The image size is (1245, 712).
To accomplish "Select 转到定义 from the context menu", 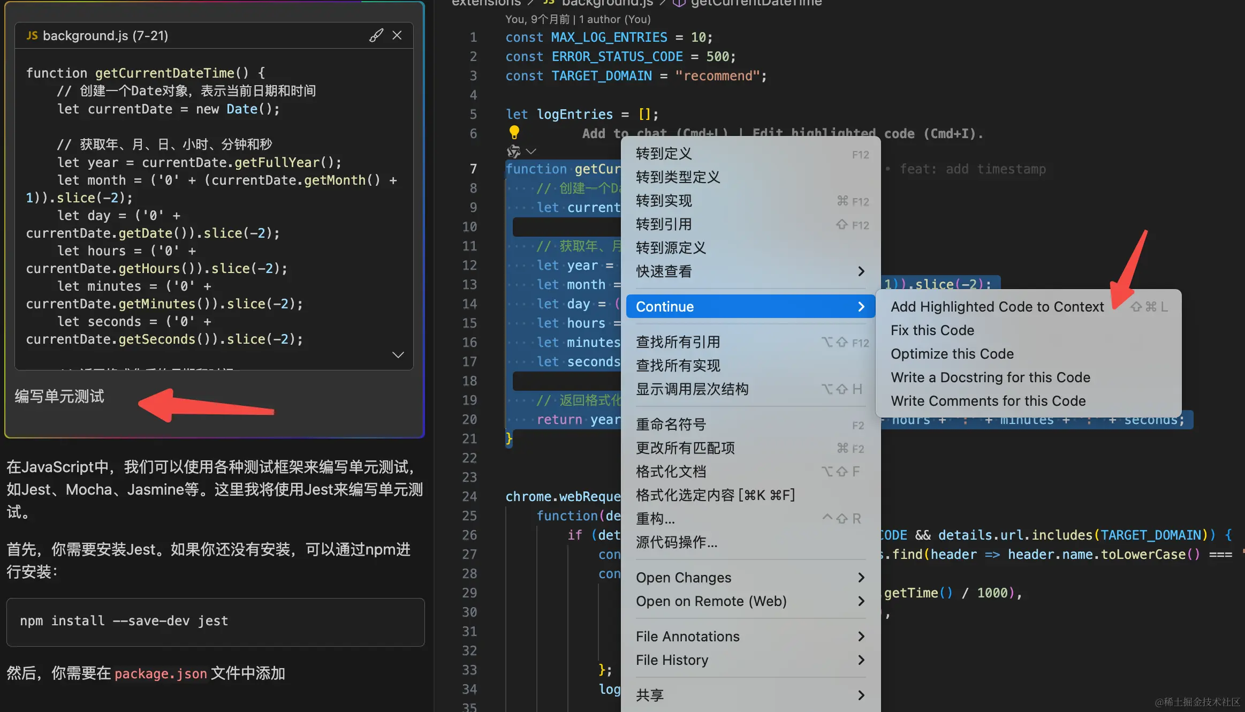I will pyautogui.click(x=664, y=154).
